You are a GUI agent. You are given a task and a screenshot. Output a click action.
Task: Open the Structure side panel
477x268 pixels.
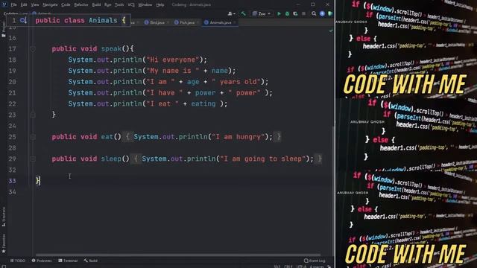point(4,217)
